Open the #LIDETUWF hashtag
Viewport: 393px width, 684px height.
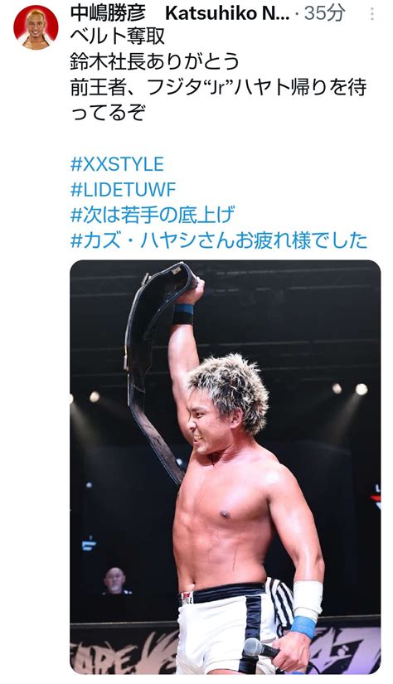pos(123,190)
